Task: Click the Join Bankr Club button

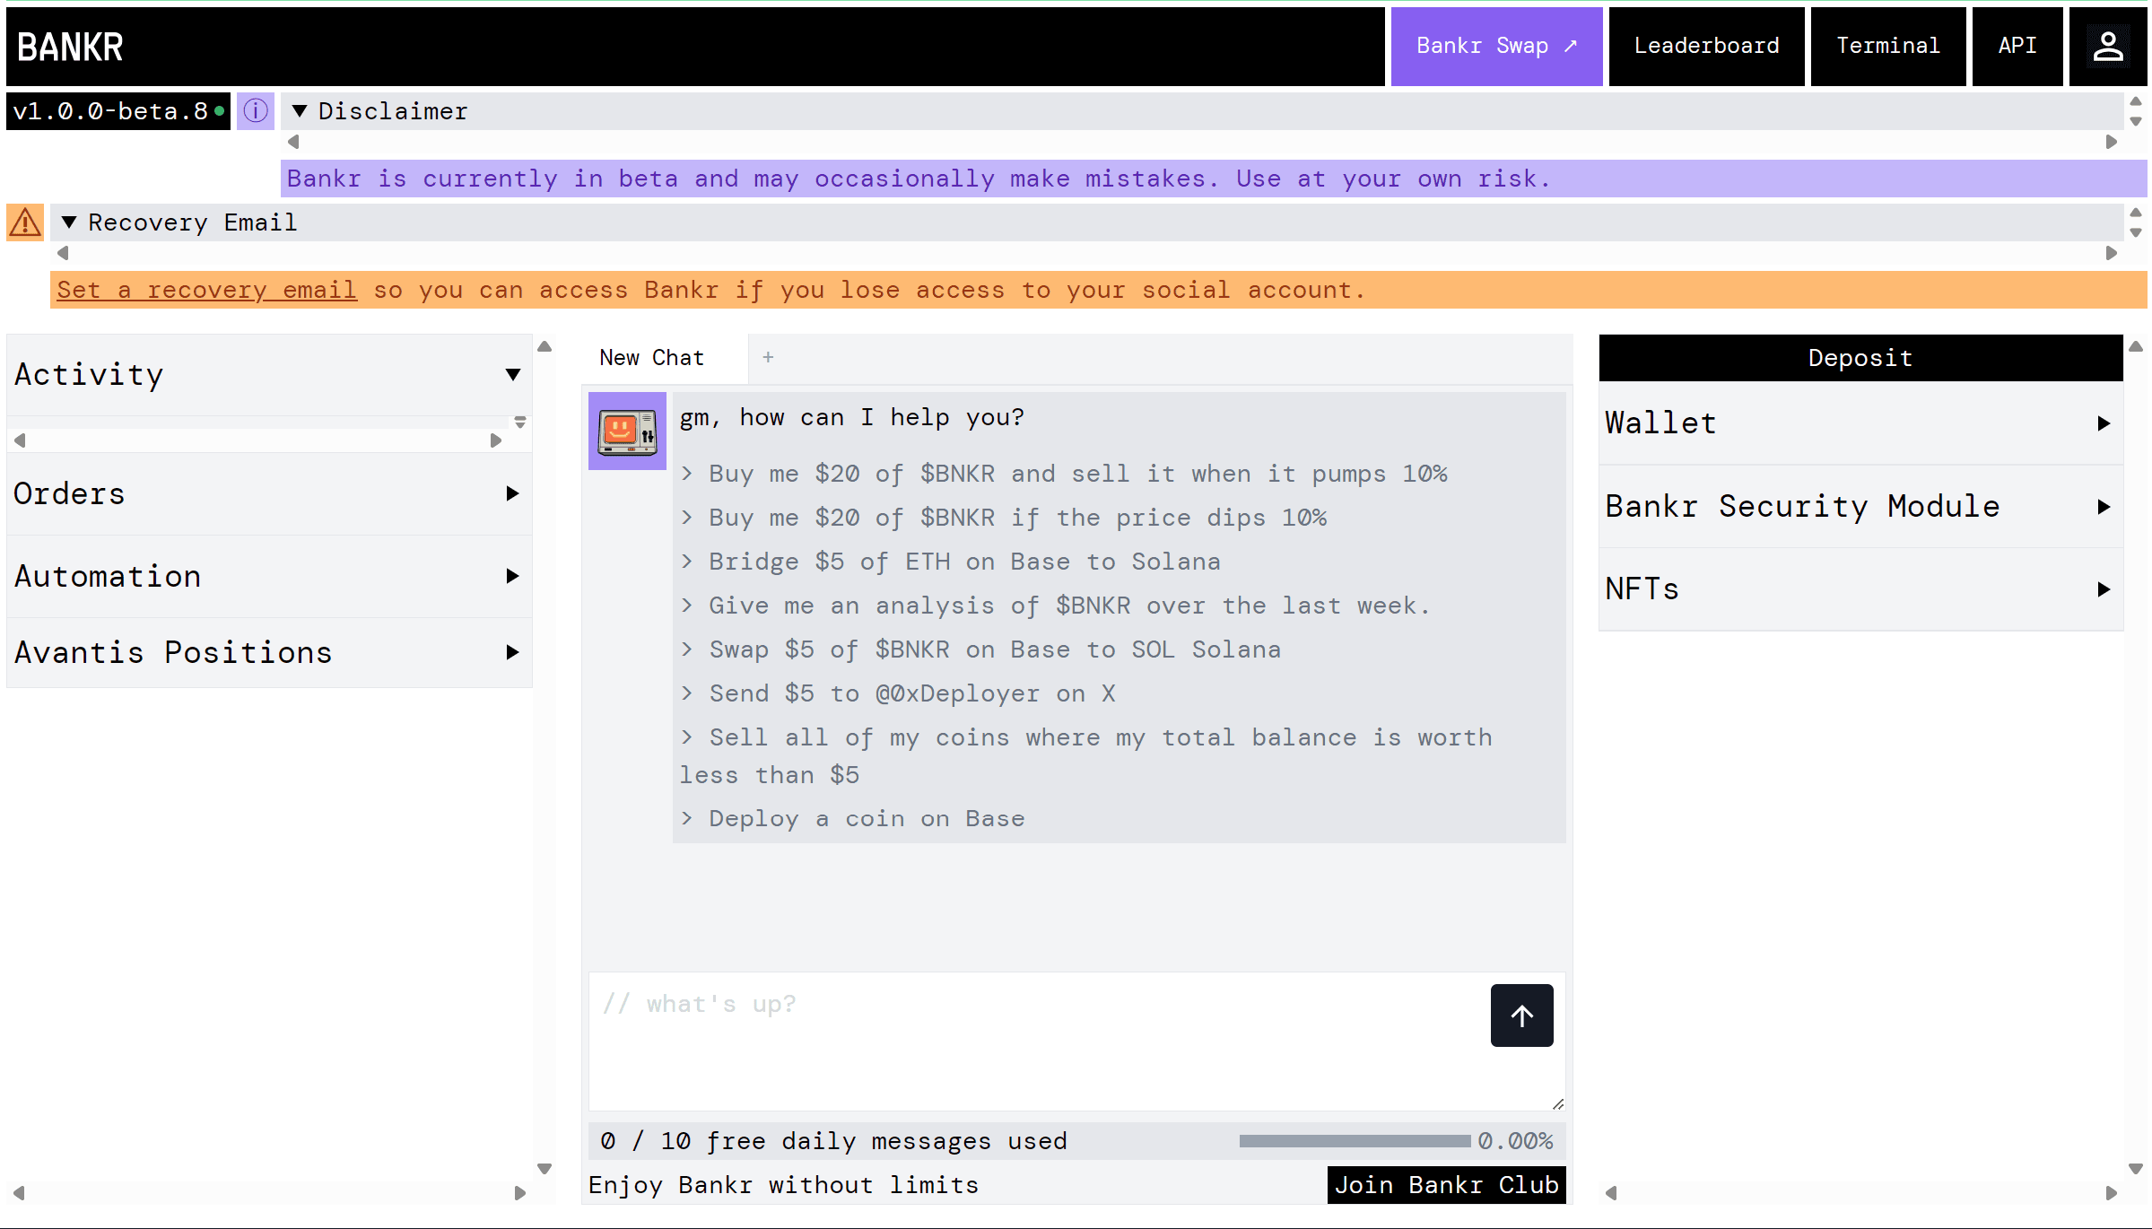Action: 1445,1185
